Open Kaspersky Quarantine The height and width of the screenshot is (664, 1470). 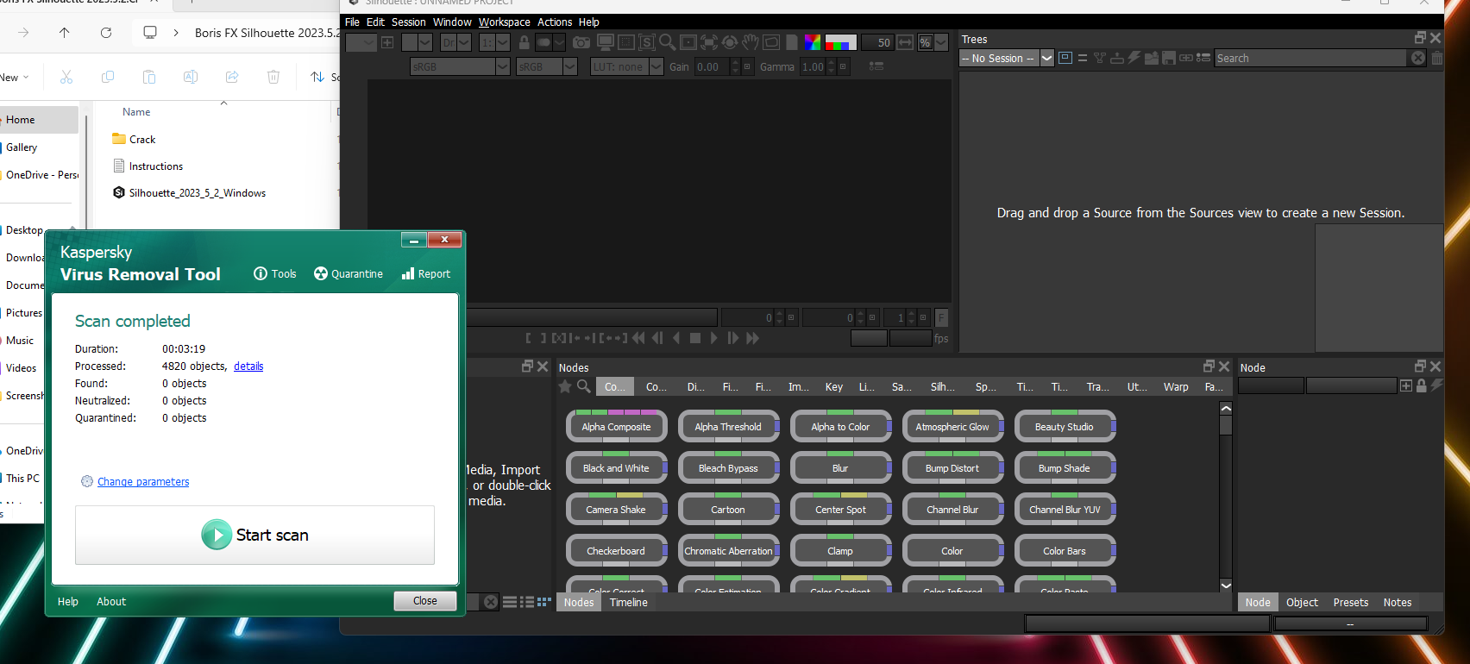[349, 273]
